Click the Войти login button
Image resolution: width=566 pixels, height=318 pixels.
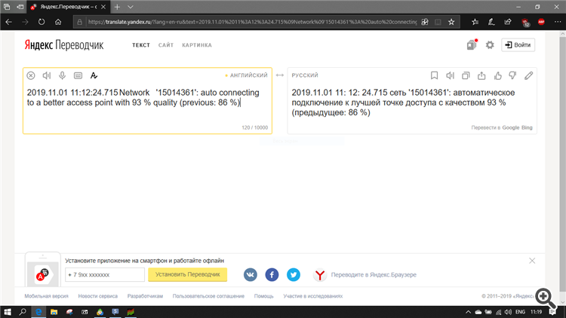pyautogui.click(x=518, y=45)
